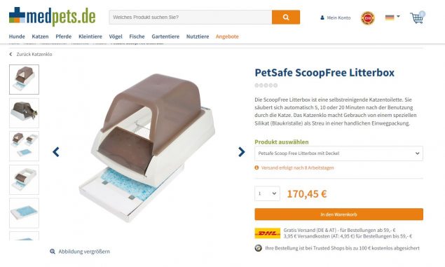Viewport: 445px width, 267px height.
Task: Open the quantity selector dropdown
Action: [267, 193]
